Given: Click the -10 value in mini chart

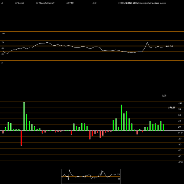Looking at the screenshot, I should click(x=118, y=179).
